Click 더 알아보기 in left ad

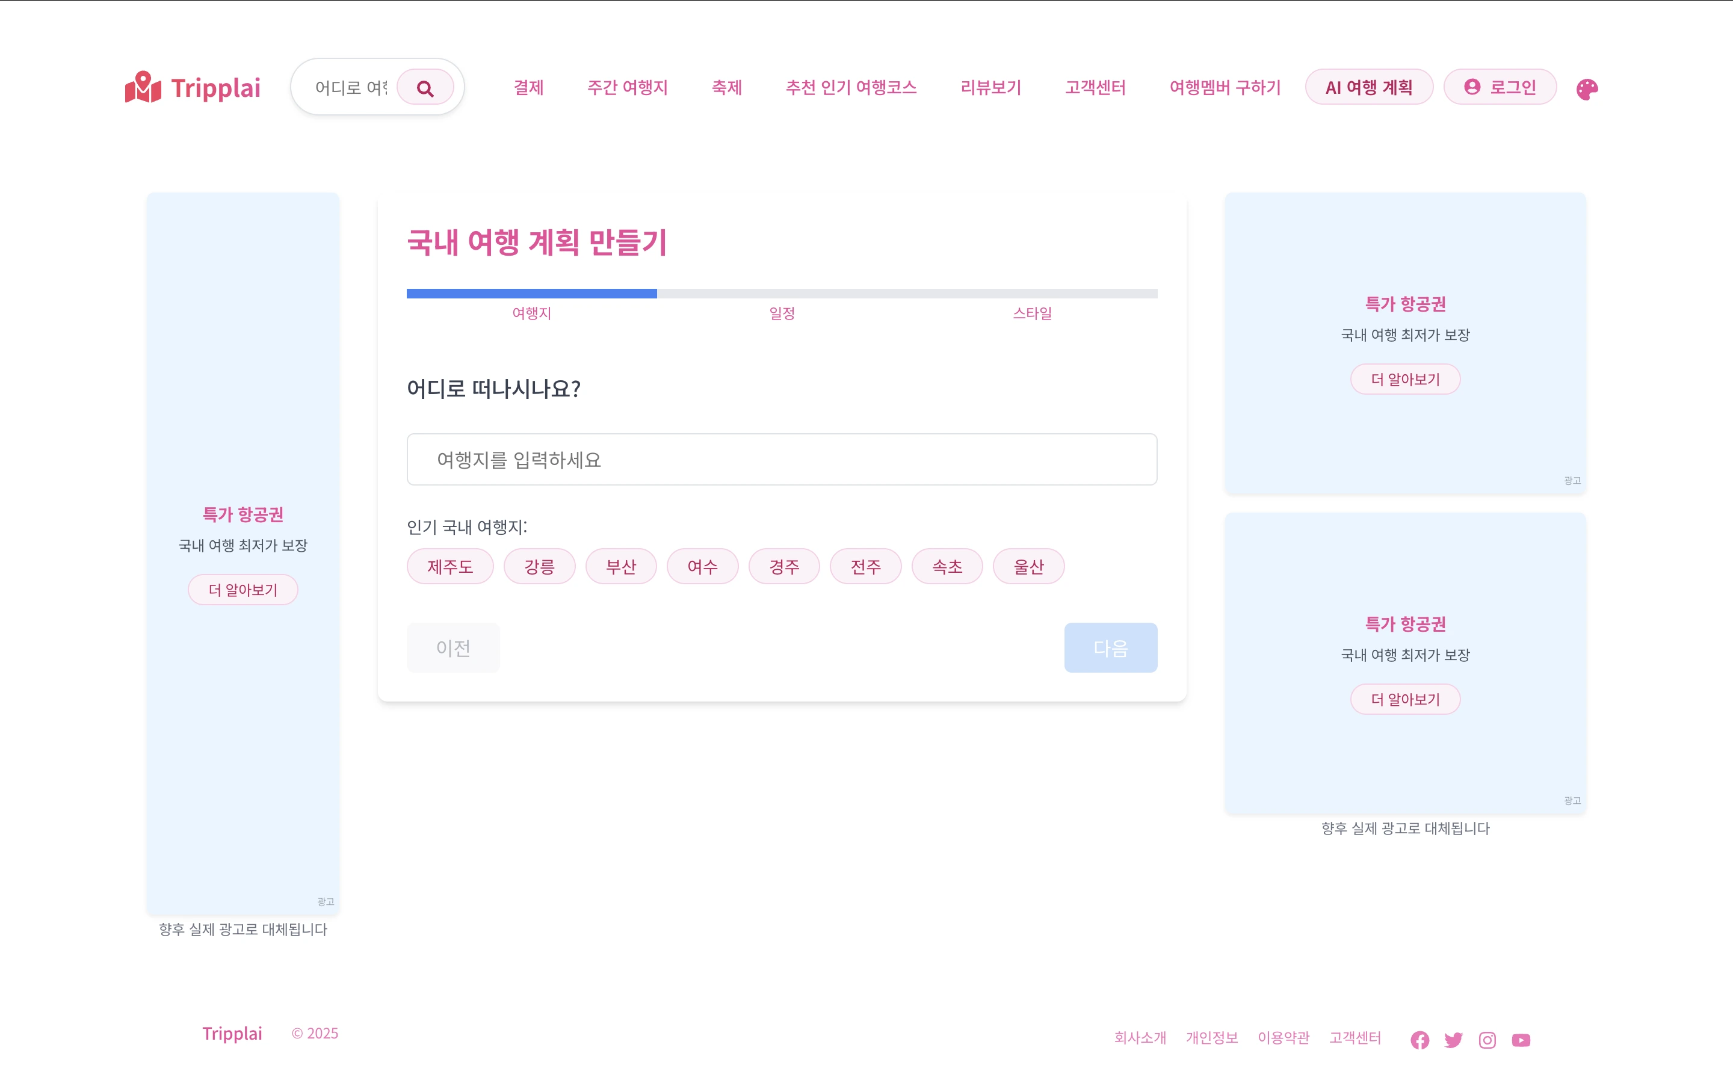242,590
